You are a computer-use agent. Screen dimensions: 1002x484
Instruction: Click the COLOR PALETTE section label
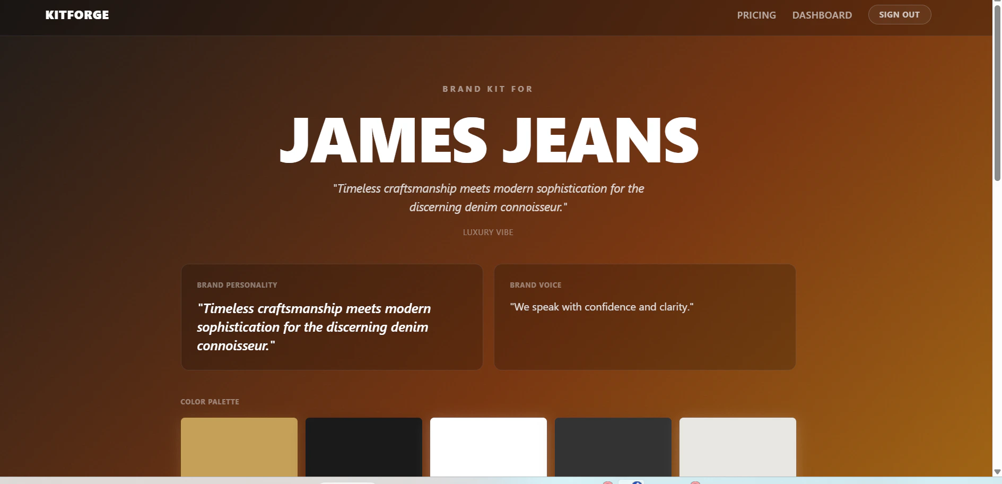click(x=210, y=402)
